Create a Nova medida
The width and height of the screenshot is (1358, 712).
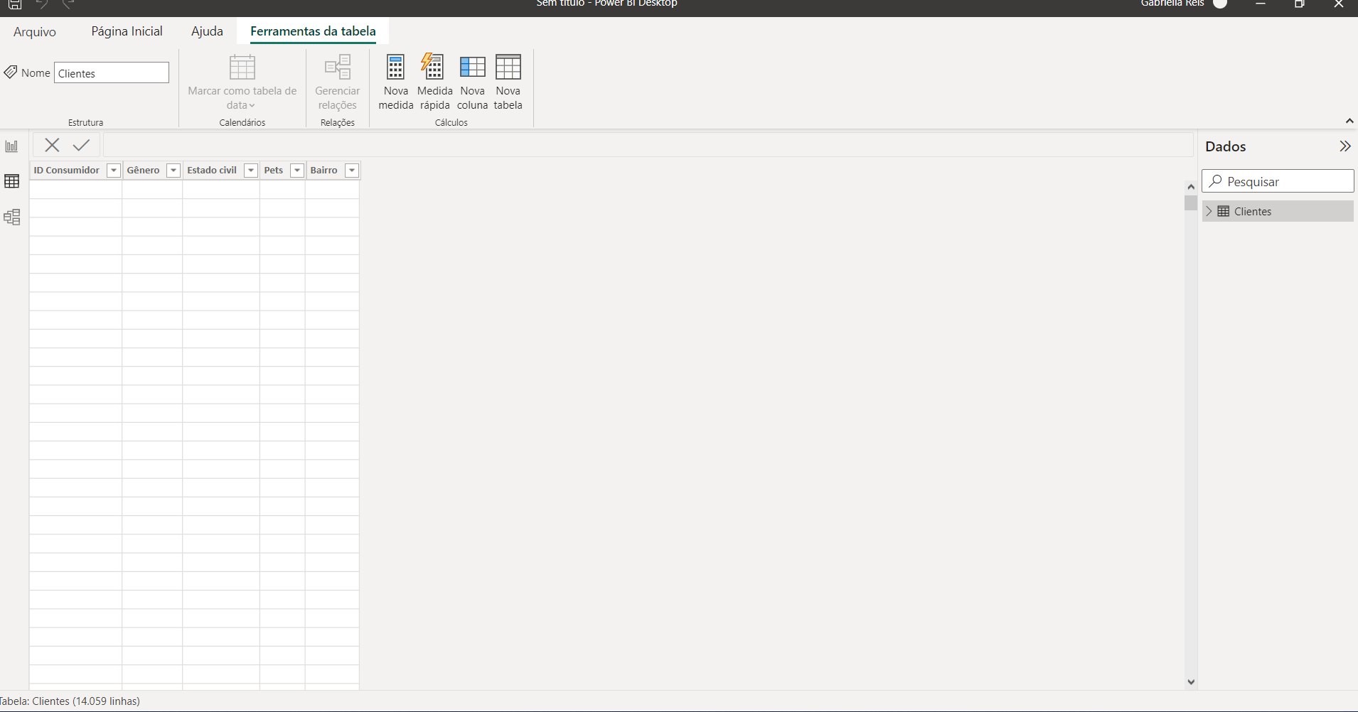pyautogui.click(x=395, y=82)
